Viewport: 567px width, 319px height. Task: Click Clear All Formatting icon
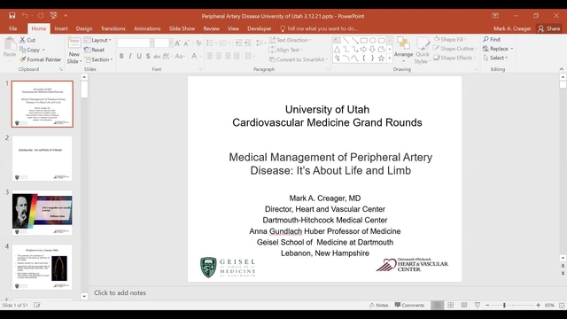(x=198, y=43)
